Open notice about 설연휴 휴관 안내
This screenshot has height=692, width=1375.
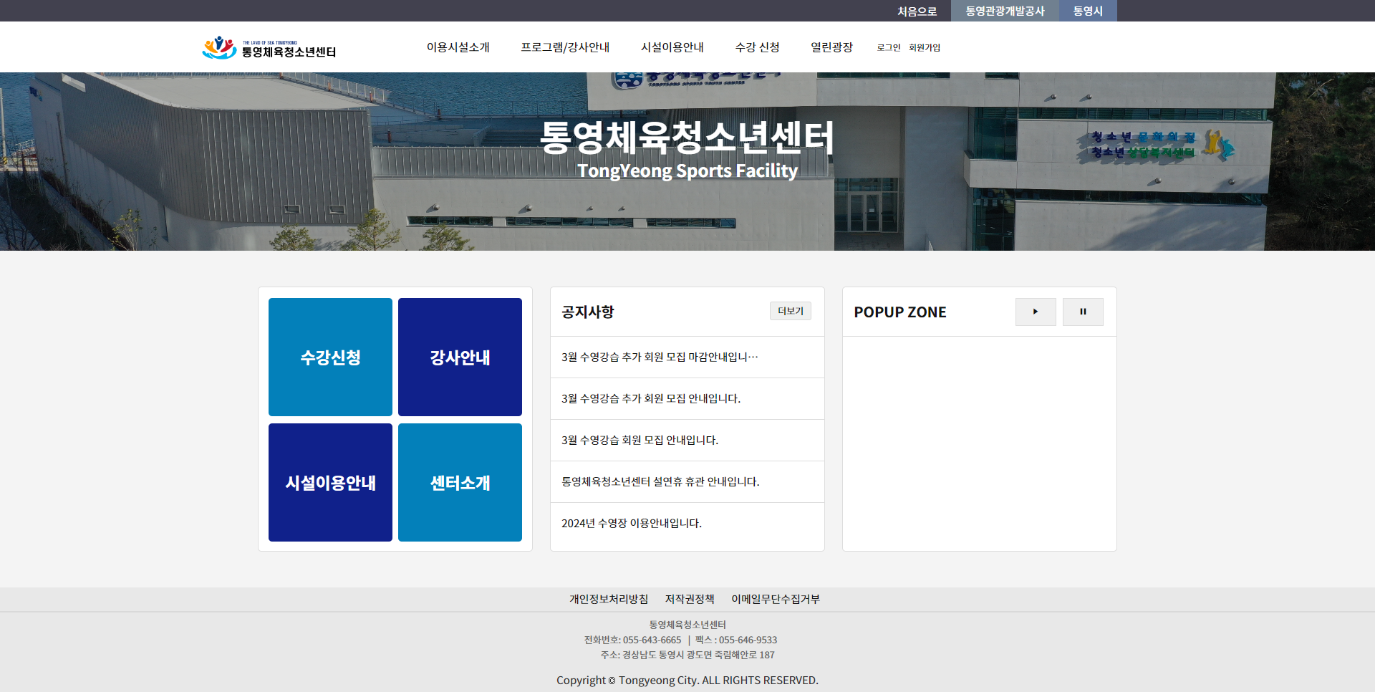click(x=660, y=481)
